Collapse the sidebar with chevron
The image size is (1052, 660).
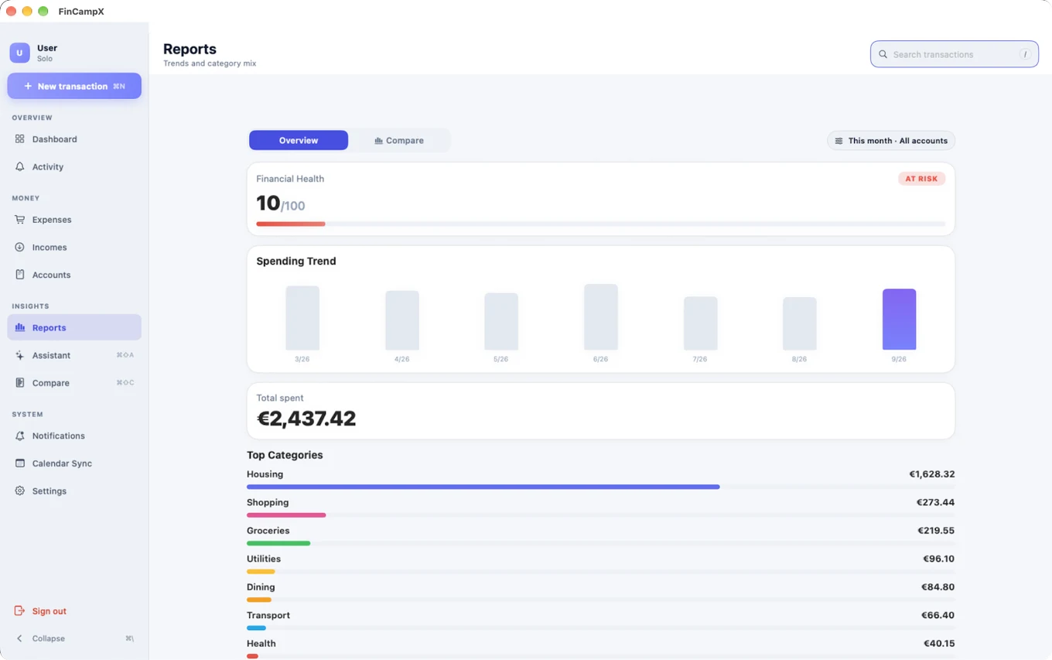20,638
